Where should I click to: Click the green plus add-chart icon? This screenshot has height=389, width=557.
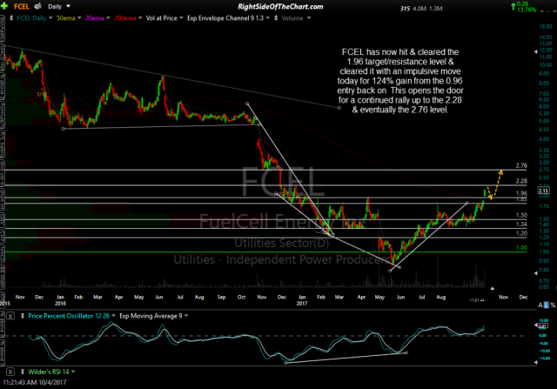coord(4,6)
